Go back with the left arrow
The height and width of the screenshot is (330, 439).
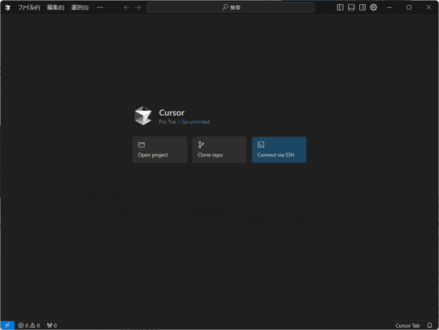point(127,7)
